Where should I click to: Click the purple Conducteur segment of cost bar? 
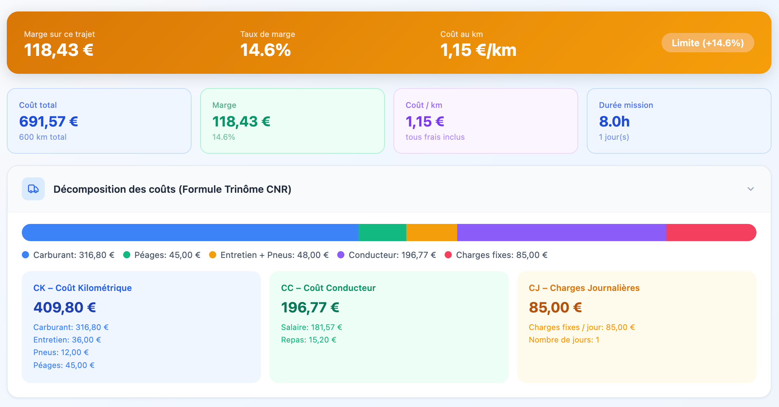(x=561, y=233)
